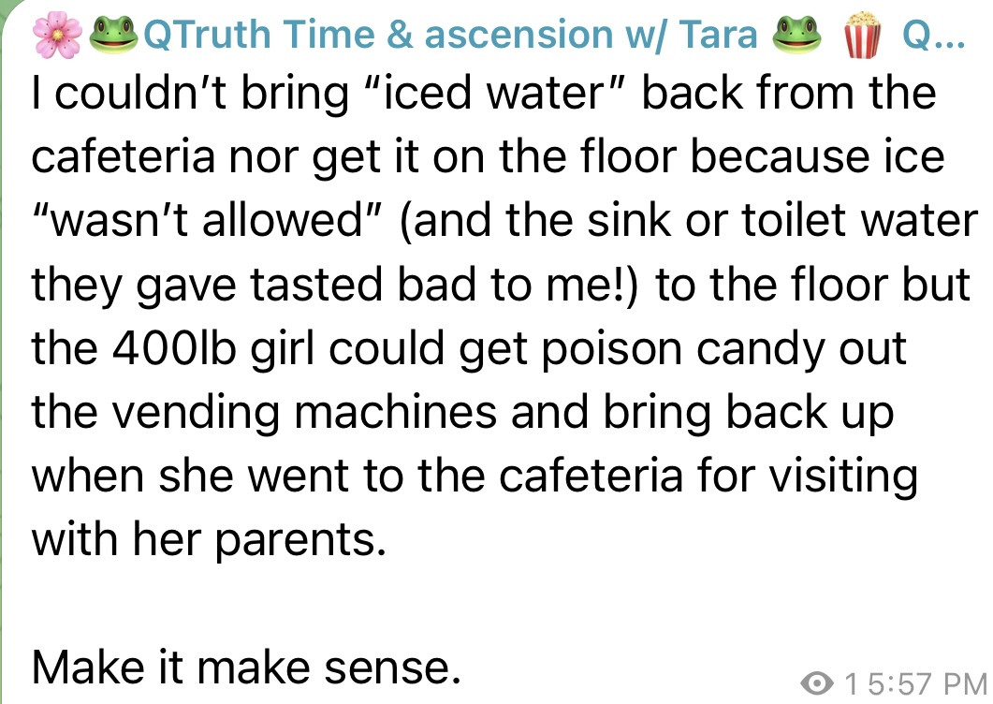
Task: Click the words "with her parents."
Action: pyautogui.click(x=209, y=540)
